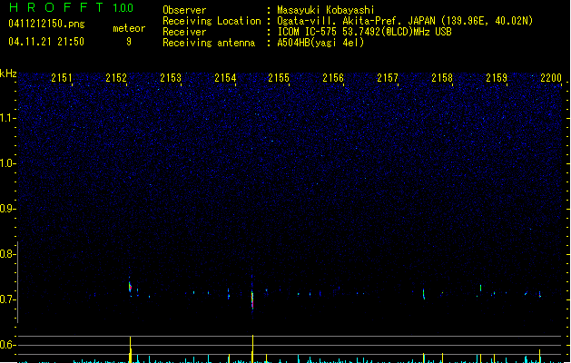Click the 1.1 kHz axis label
This screenshot has height=363, width=571.
[8, 118]
